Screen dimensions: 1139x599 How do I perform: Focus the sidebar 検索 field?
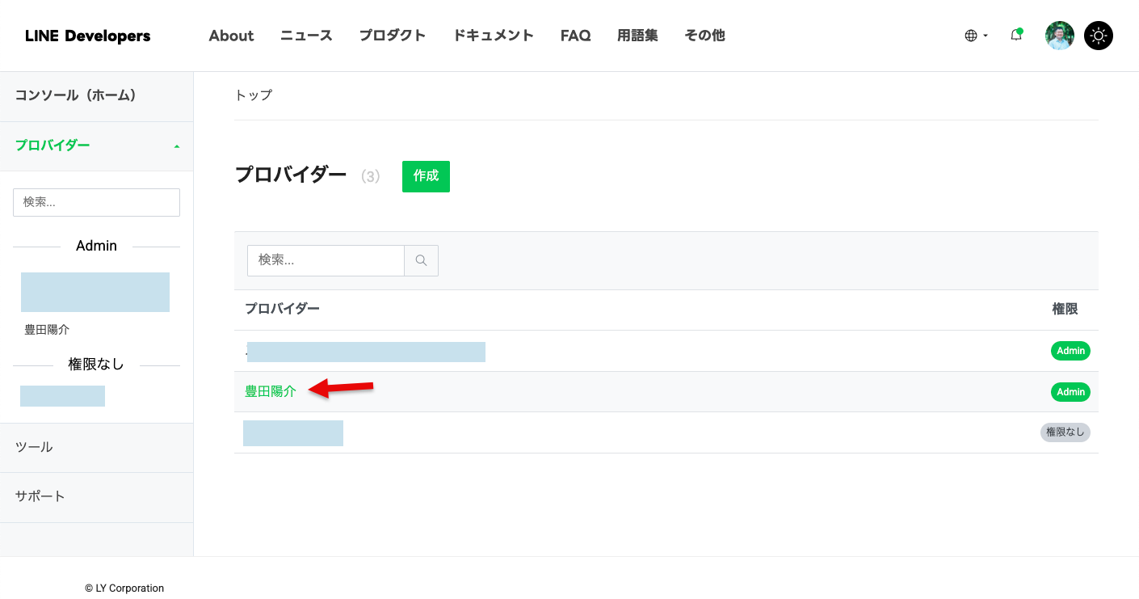[96, 202]
